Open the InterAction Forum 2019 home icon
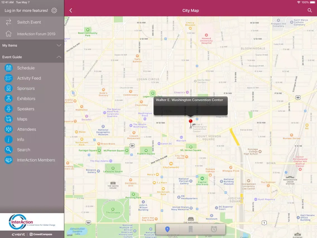This screenshot has height=238, width=317. click(x=8, y=34)
